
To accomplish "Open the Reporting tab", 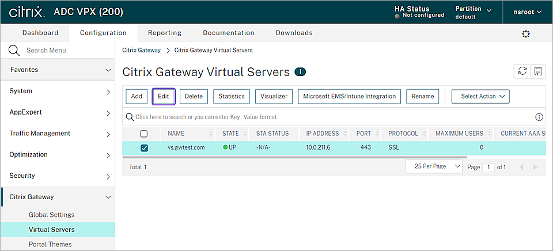I will (x=164, y=33).
